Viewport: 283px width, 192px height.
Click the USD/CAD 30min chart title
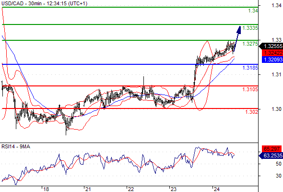click(44, 3)
